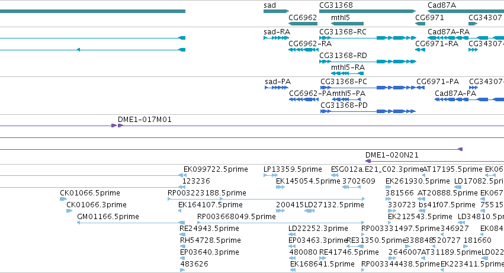
Task: Open the sad-RA transcript label
Action: tap(277, 32)
